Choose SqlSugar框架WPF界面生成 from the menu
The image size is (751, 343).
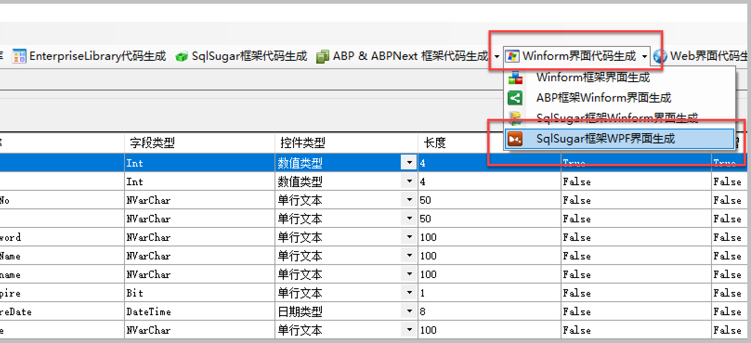point(620,138)
